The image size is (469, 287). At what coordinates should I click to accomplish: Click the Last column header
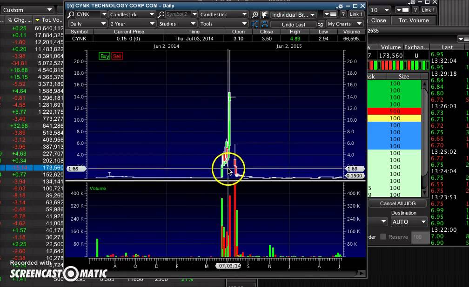click(x=447, y=47)
